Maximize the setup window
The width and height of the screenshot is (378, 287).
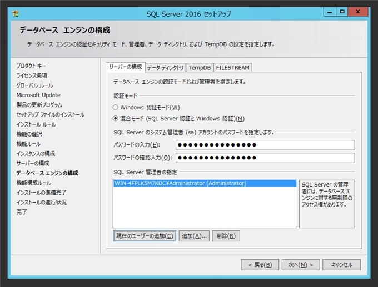pos(342,12)
